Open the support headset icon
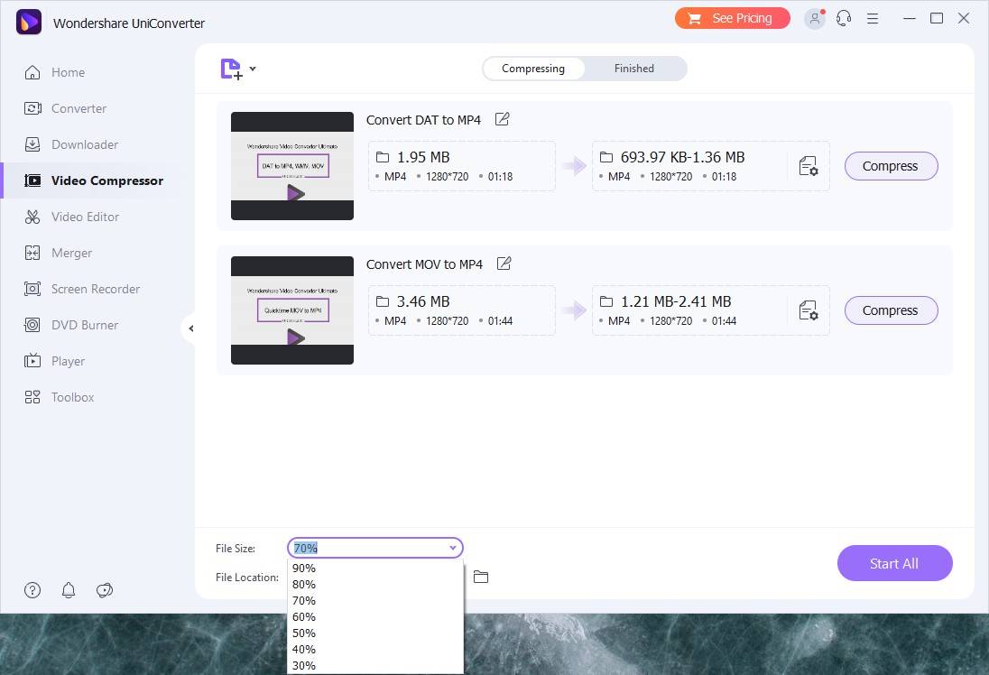This screenshot has height=675, width=989. 844,18
